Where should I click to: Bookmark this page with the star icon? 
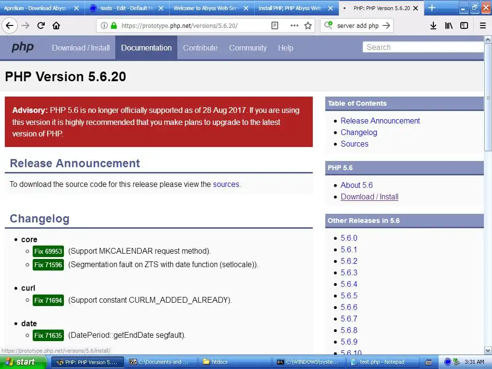coord(308,26)
